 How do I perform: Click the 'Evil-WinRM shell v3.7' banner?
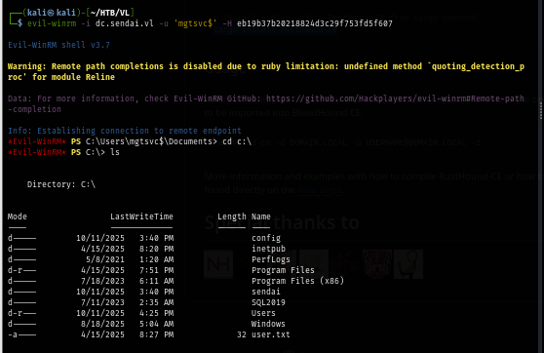[58, 45]
